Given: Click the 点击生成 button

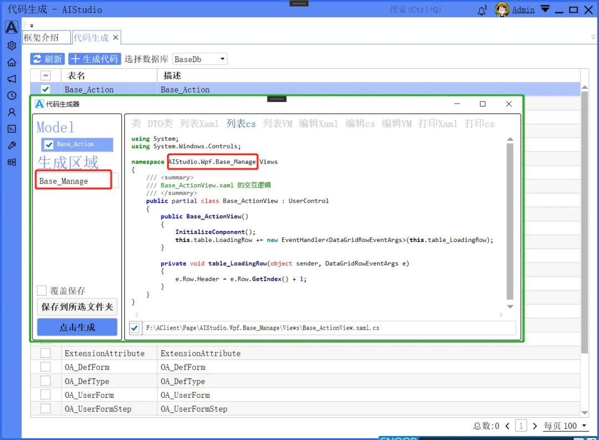Looking at the screenshot, I should click(77, 327).
